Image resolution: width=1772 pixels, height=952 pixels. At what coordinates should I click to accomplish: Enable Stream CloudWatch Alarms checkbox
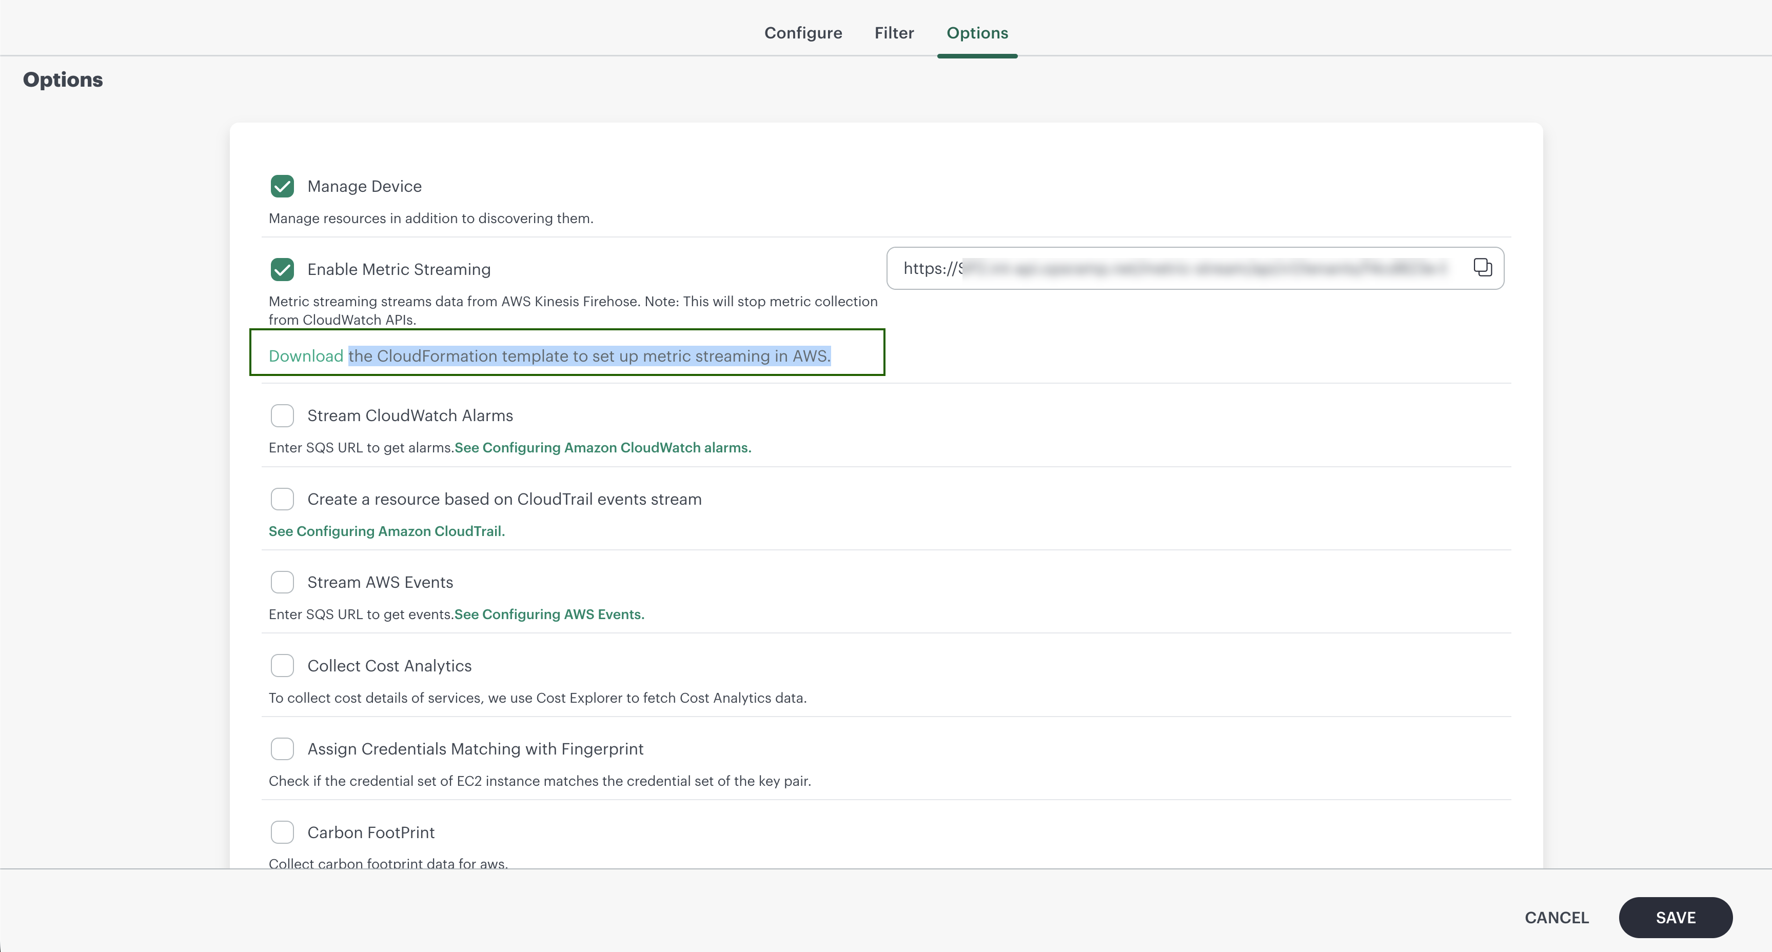[282, 415]
